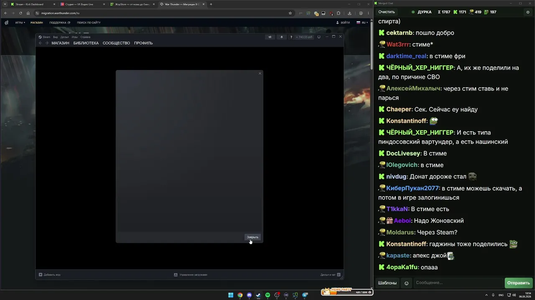Expand RU language selector

pos(362,22)
